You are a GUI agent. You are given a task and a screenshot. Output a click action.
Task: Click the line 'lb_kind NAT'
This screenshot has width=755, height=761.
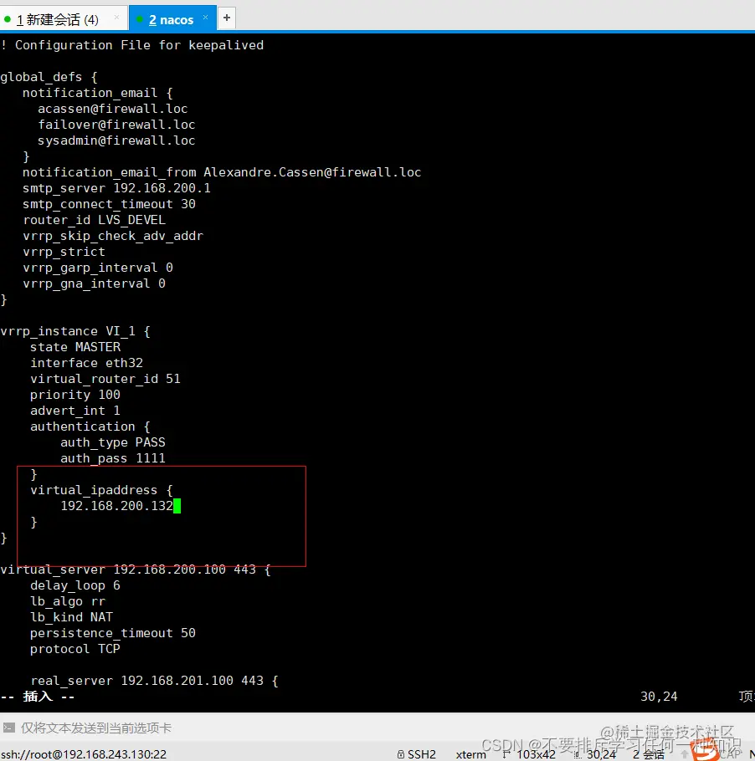[x=71, y=617]
